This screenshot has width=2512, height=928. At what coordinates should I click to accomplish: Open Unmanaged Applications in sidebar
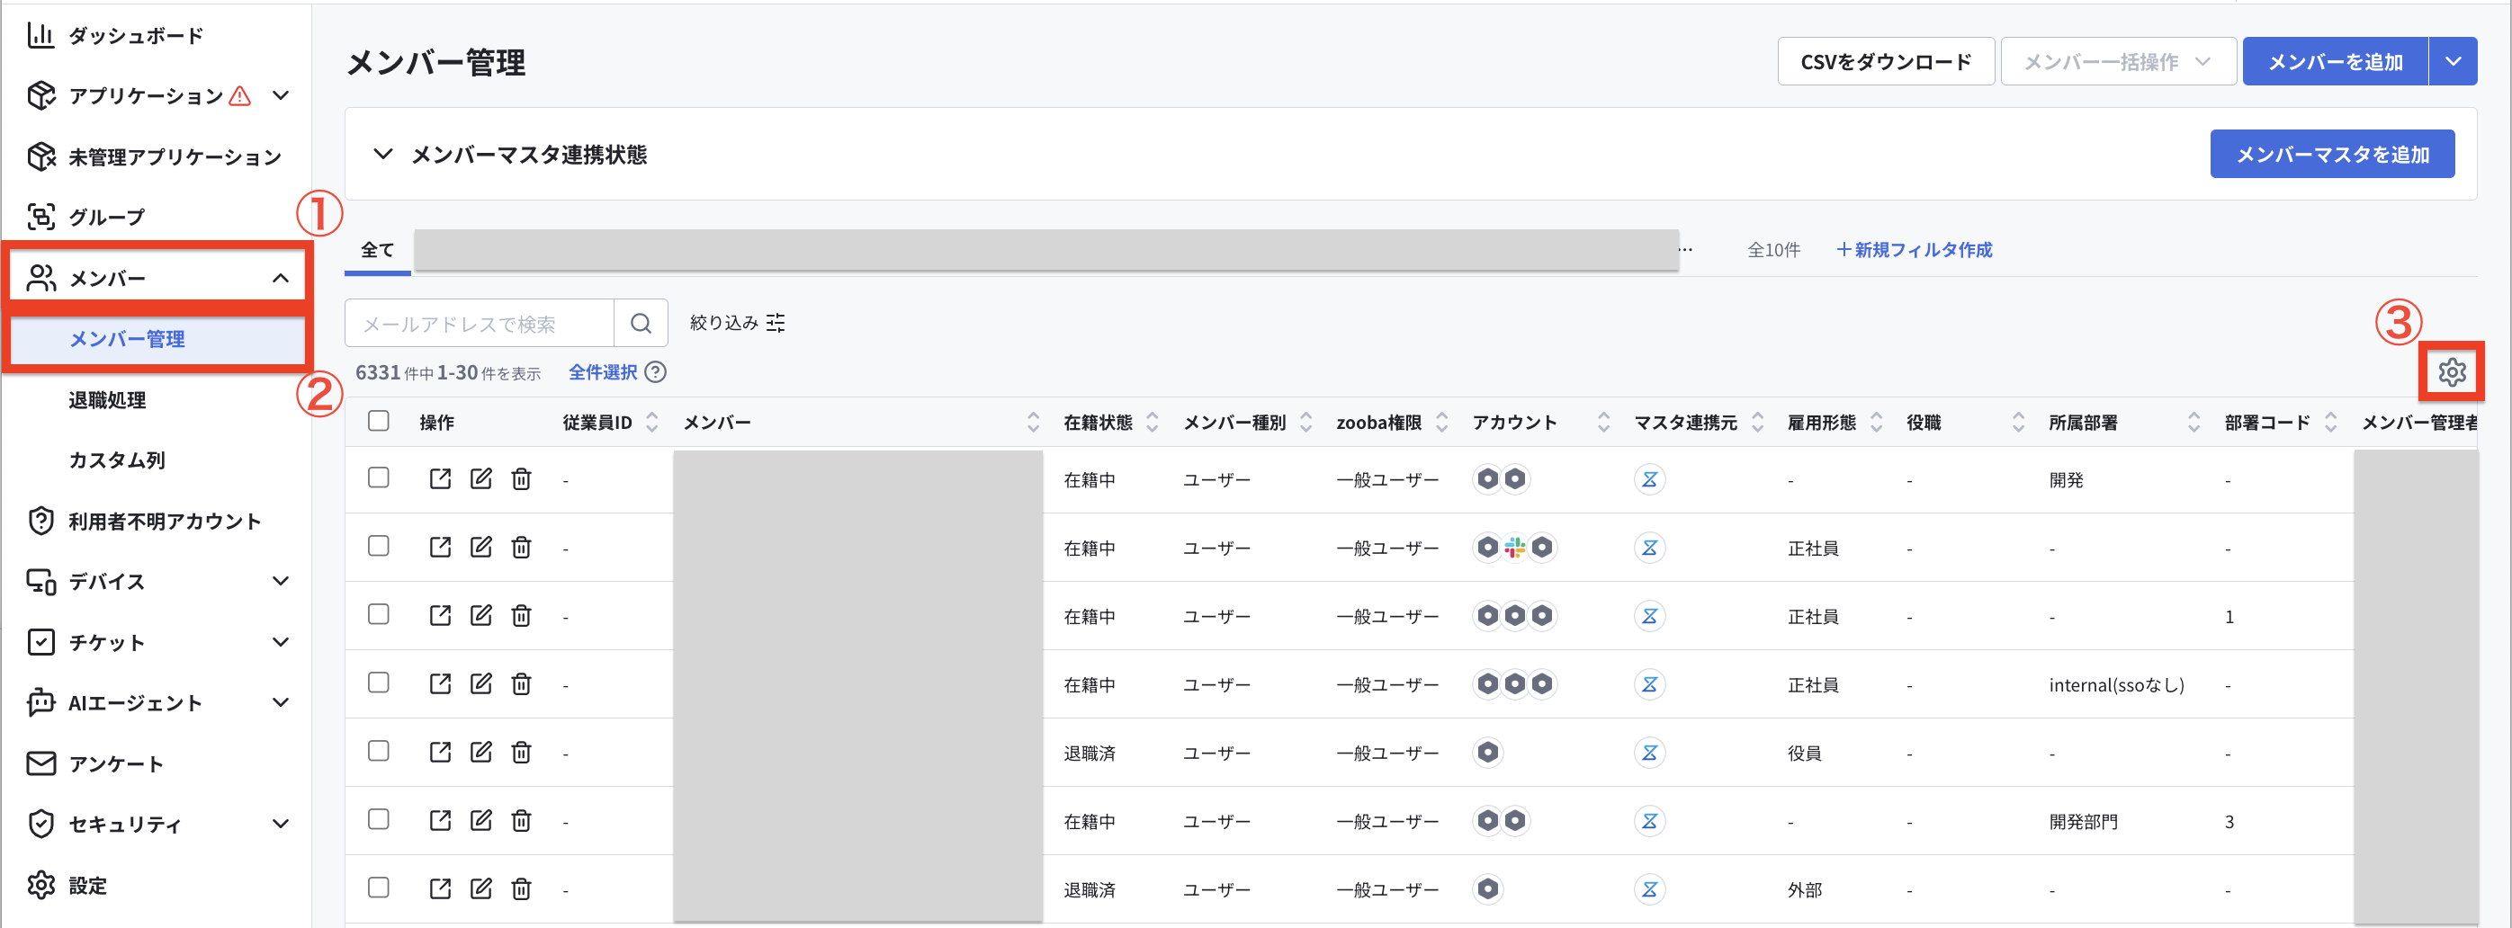[154, 157]
